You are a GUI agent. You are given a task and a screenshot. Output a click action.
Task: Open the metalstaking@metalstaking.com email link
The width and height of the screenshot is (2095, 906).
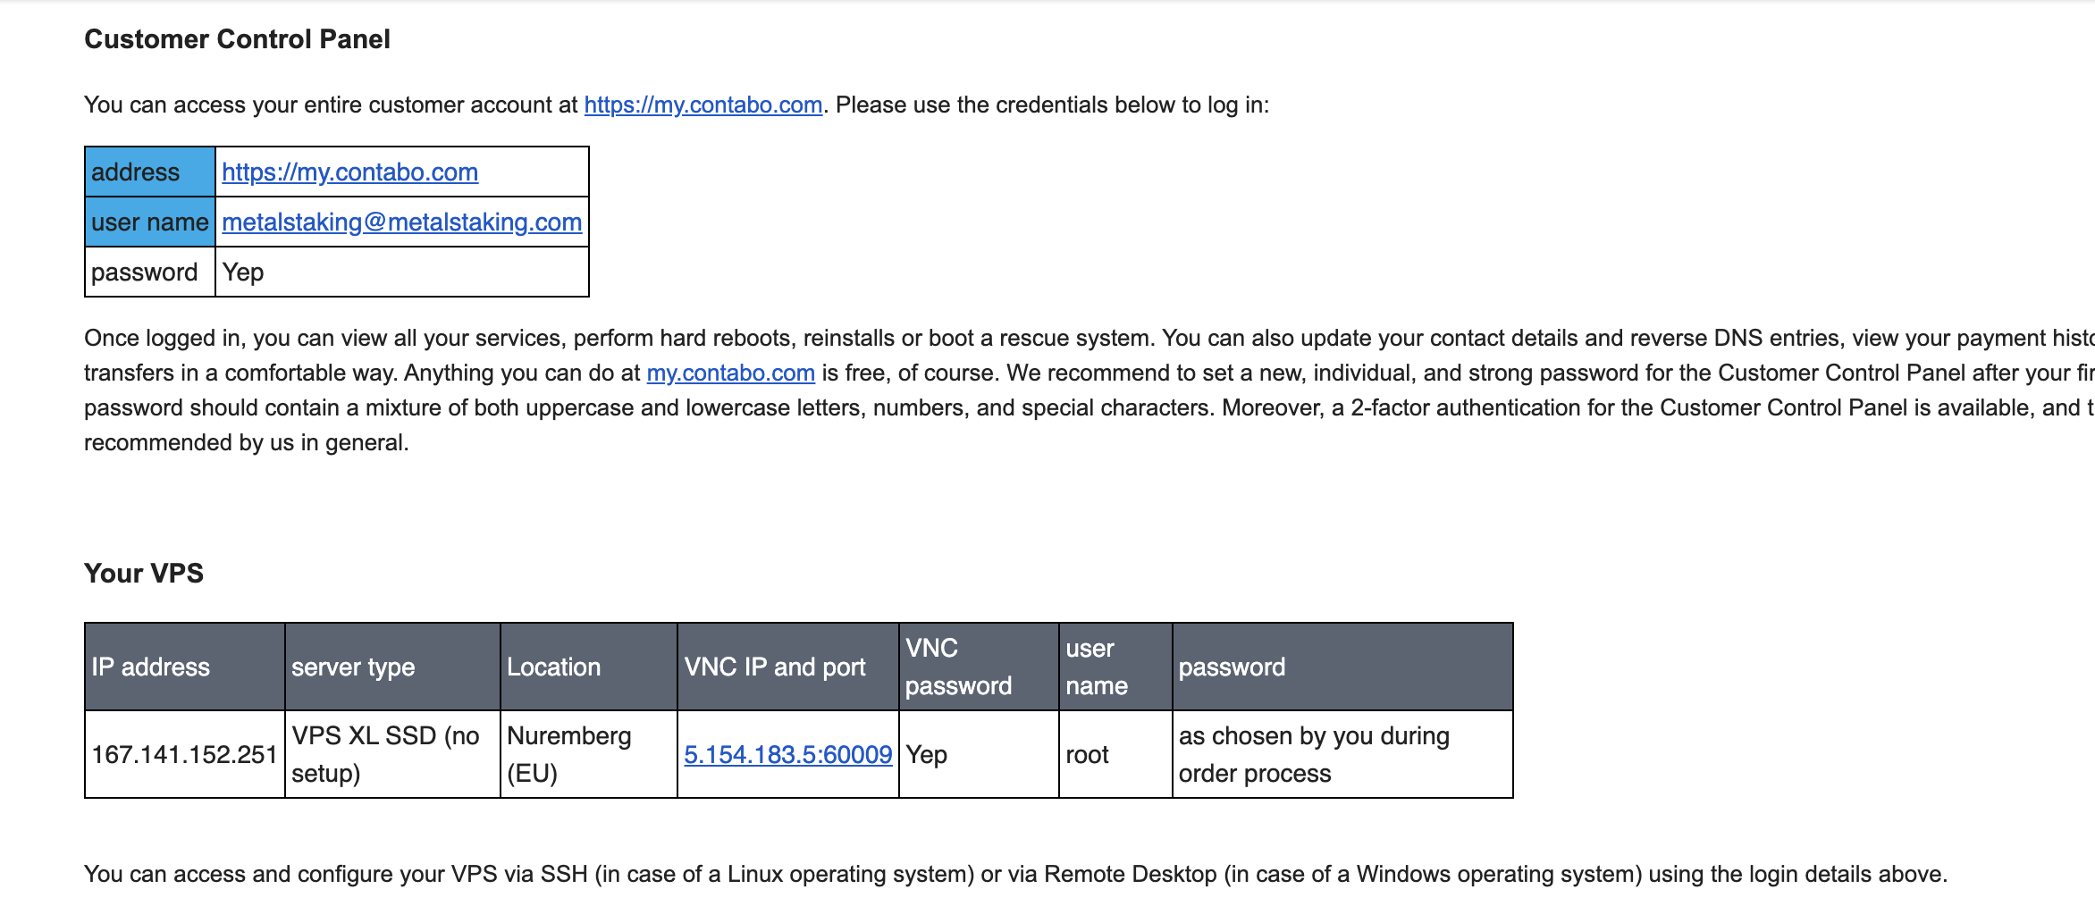tap(402, 222)
